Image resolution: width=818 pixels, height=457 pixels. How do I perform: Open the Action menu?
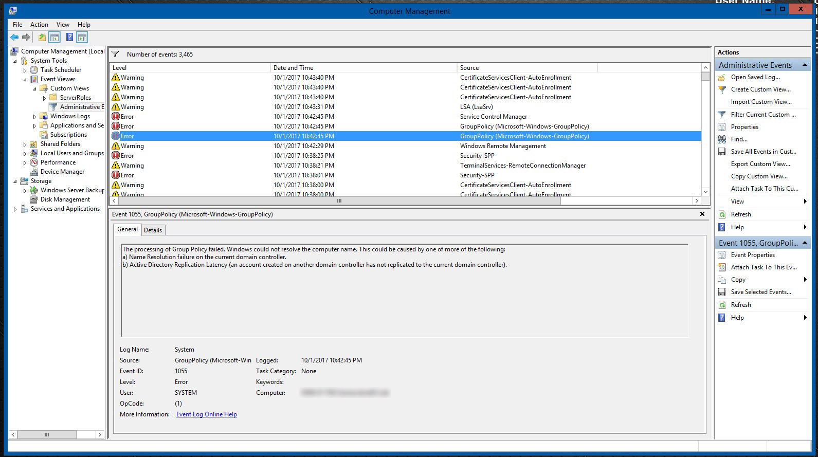39,24
